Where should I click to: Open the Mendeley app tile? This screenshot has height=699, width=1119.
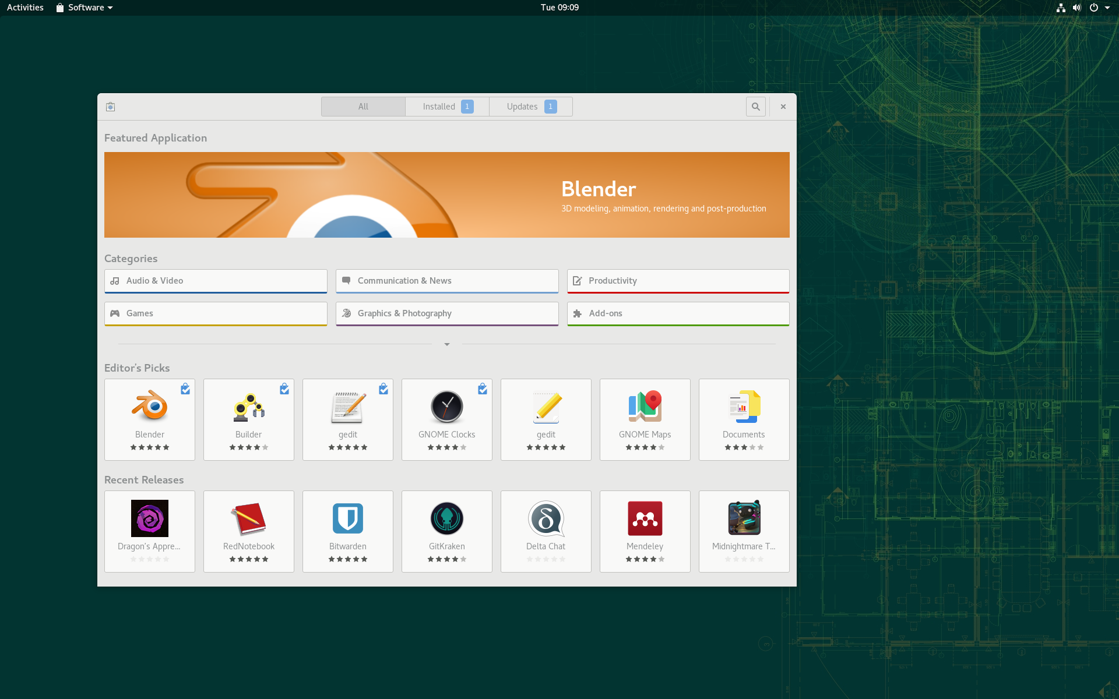(645, 531)
